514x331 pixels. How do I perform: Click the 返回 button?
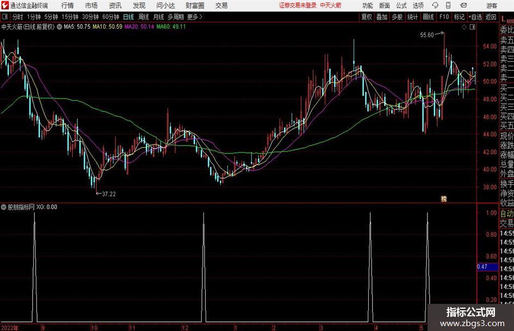click(491, 17)
